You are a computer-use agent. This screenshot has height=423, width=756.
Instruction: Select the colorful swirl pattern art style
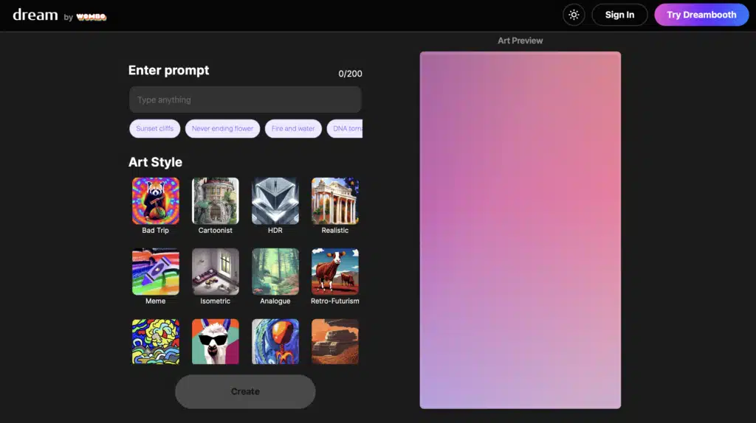click(x=156, y=341)
